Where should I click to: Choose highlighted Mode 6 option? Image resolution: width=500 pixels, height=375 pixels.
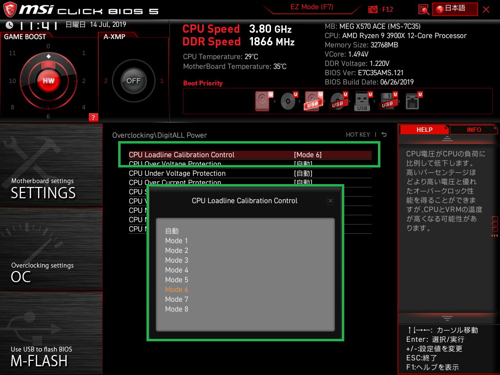[x=176, y=290]
